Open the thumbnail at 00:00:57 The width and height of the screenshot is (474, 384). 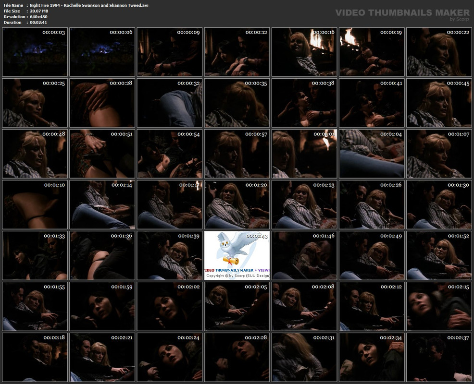click(x=237, y=154)
